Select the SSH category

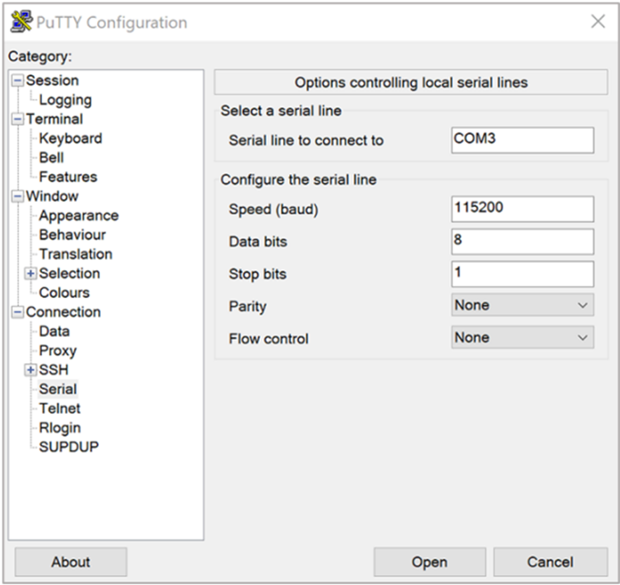[x=54, y=370]
